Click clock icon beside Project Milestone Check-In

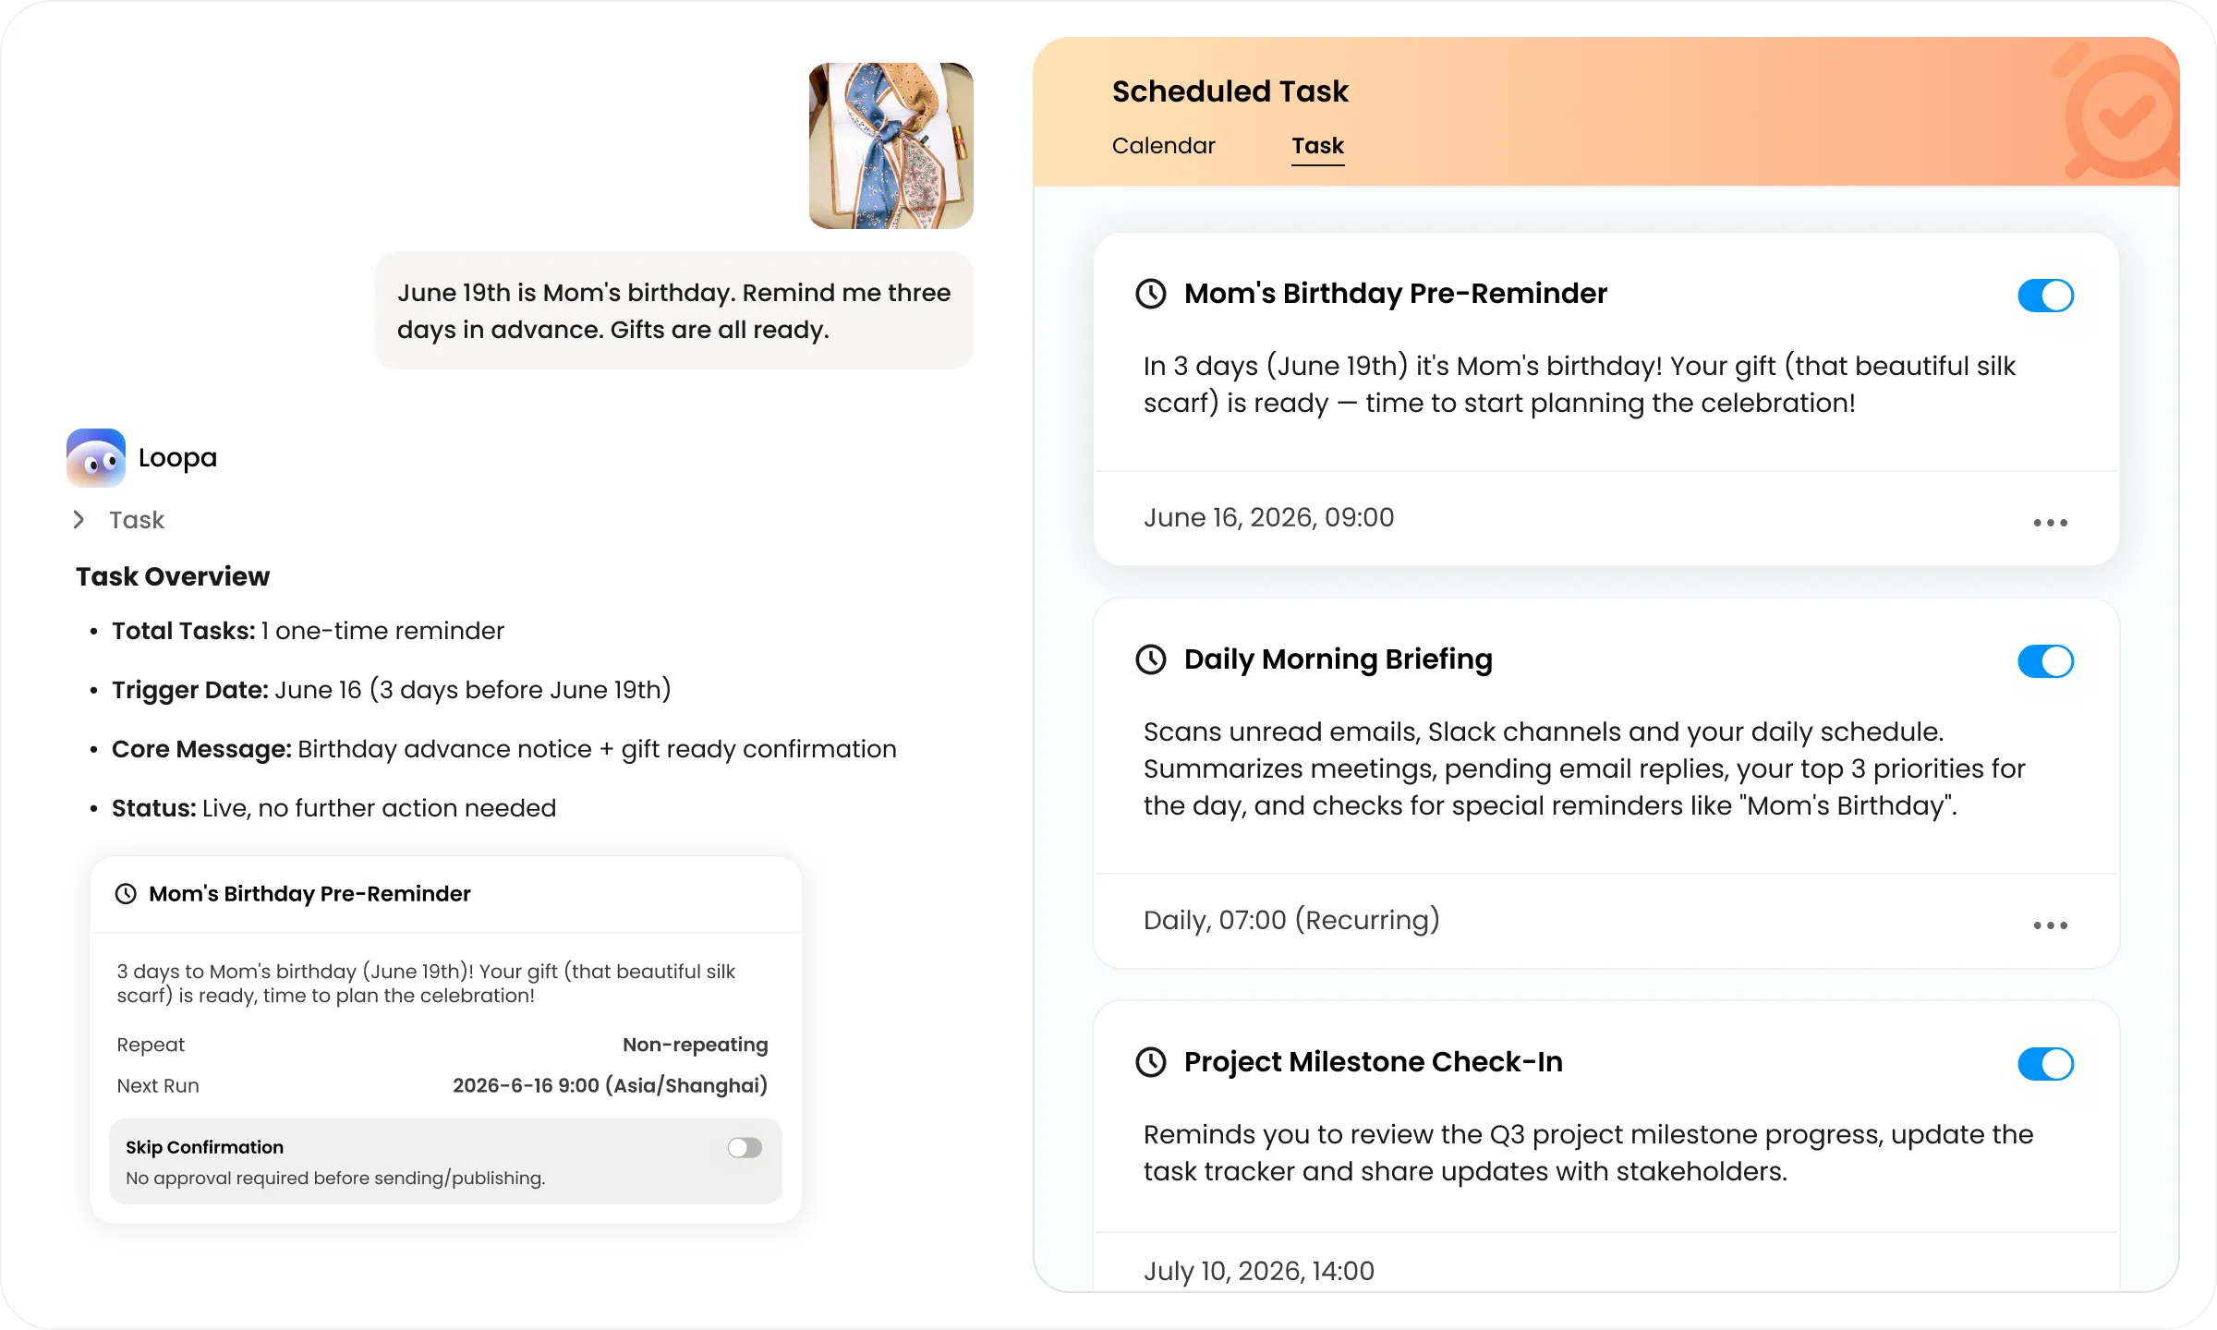tap(1151, 1062)
